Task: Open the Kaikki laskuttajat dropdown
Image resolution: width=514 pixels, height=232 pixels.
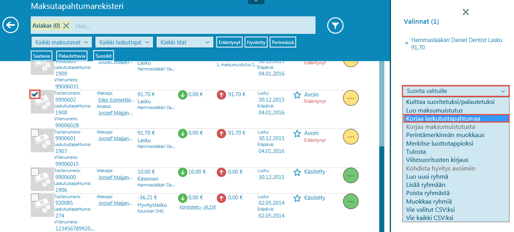Action: 125,42
